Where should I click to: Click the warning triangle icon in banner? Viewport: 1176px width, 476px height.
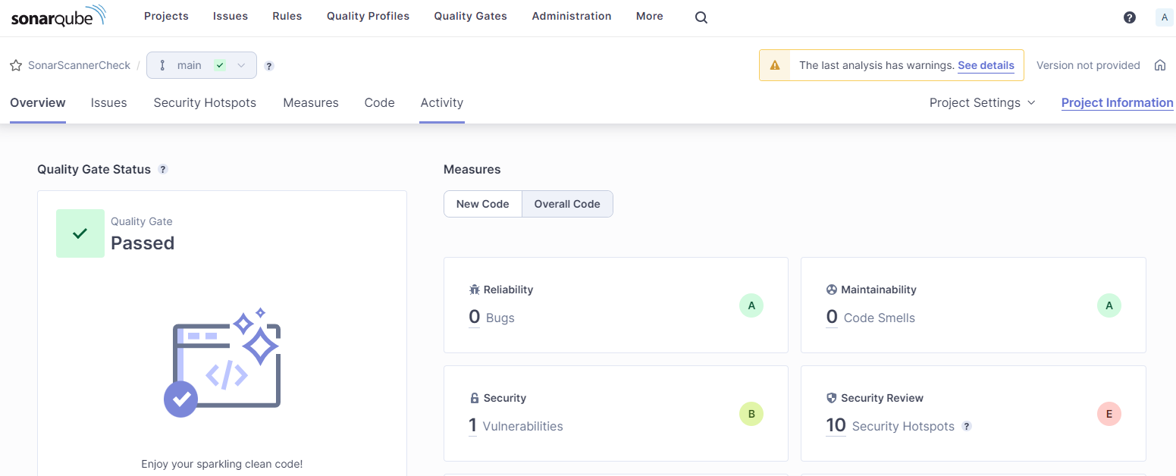click(x=775, y=65)
